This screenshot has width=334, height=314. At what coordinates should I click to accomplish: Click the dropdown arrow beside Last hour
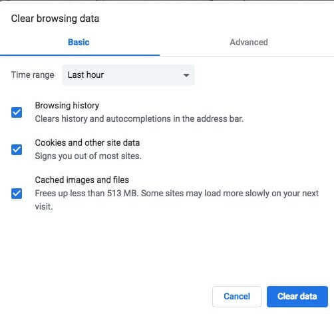186,75
